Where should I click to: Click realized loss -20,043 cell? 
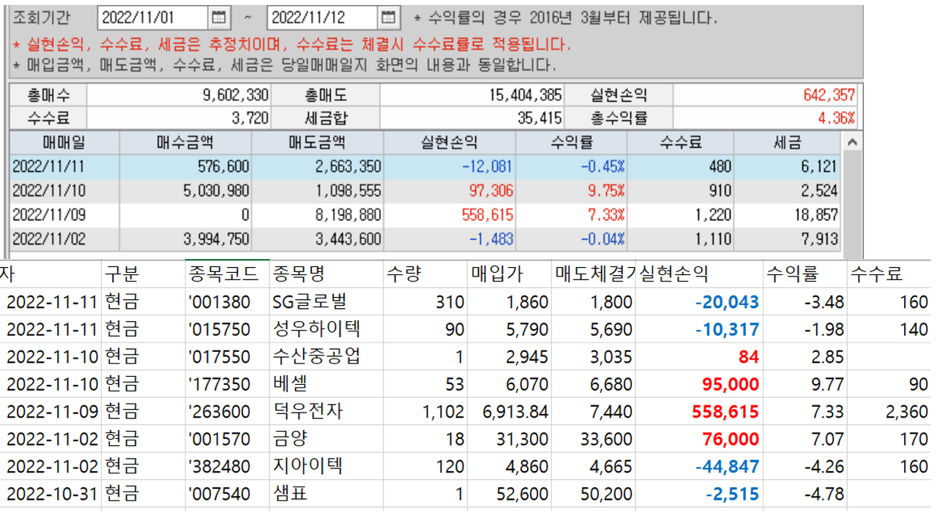click(699, 301)
